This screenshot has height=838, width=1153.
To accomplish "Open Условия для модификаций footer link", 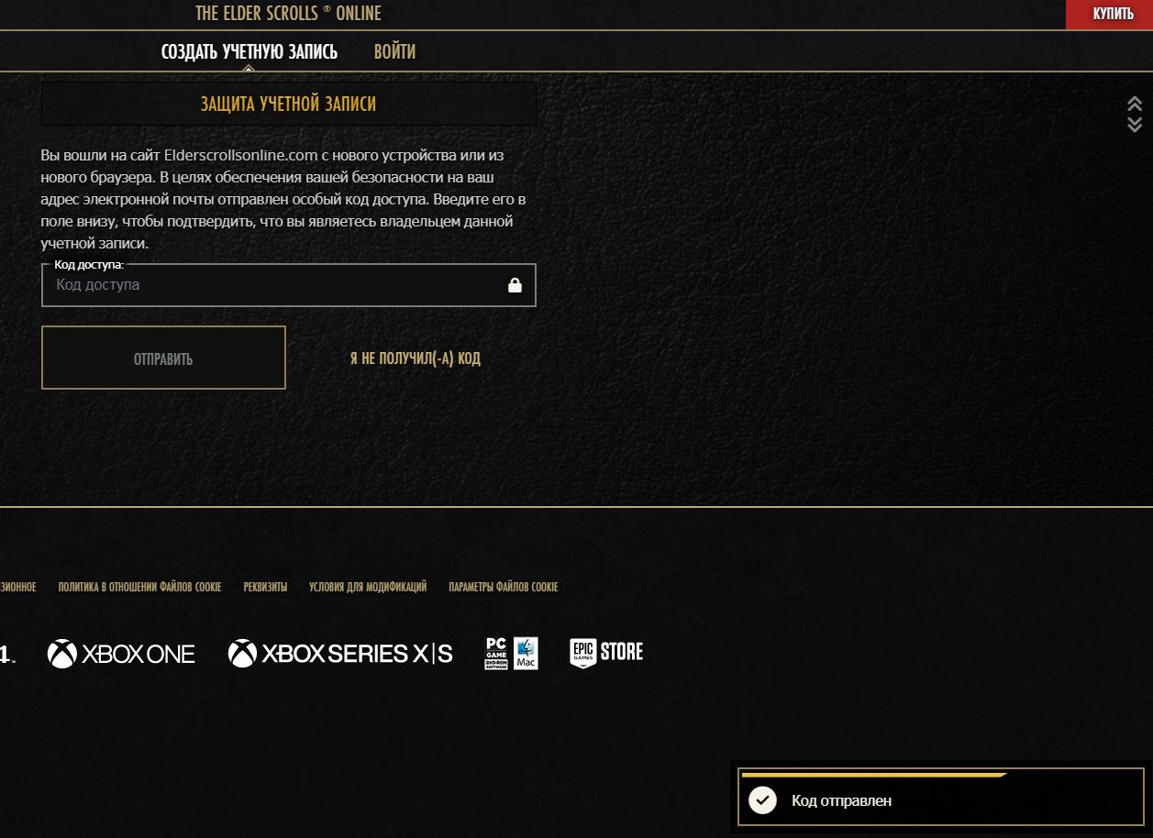I will (x=368, y=587).
